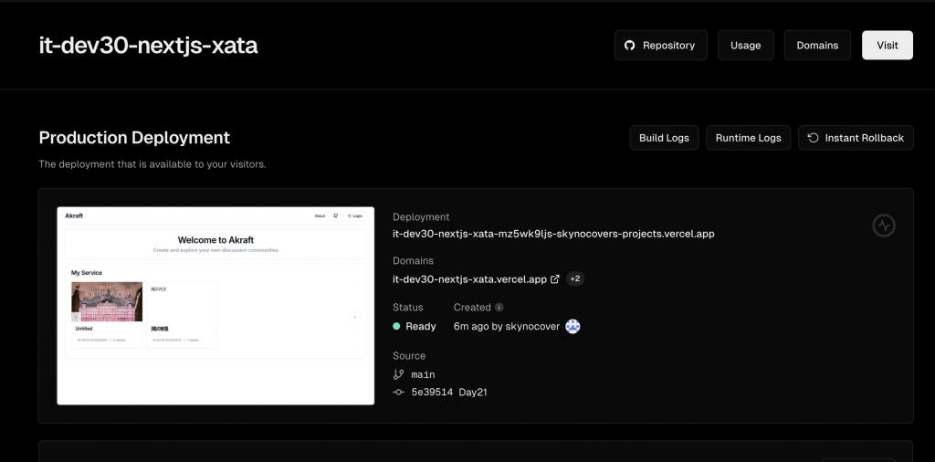Open commit 5e39514 Day21
Viewport: 935px width, 462px height.
click(x=455, y=393)
